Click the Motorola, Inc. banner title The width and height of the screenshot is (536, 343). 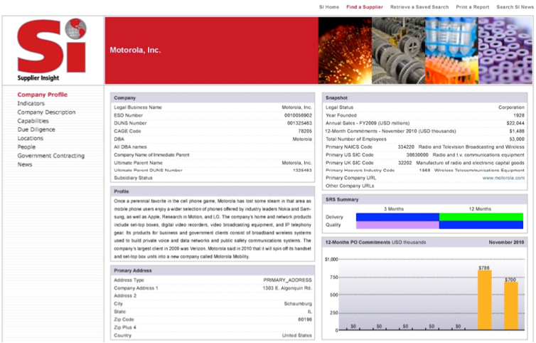point(135,51)
